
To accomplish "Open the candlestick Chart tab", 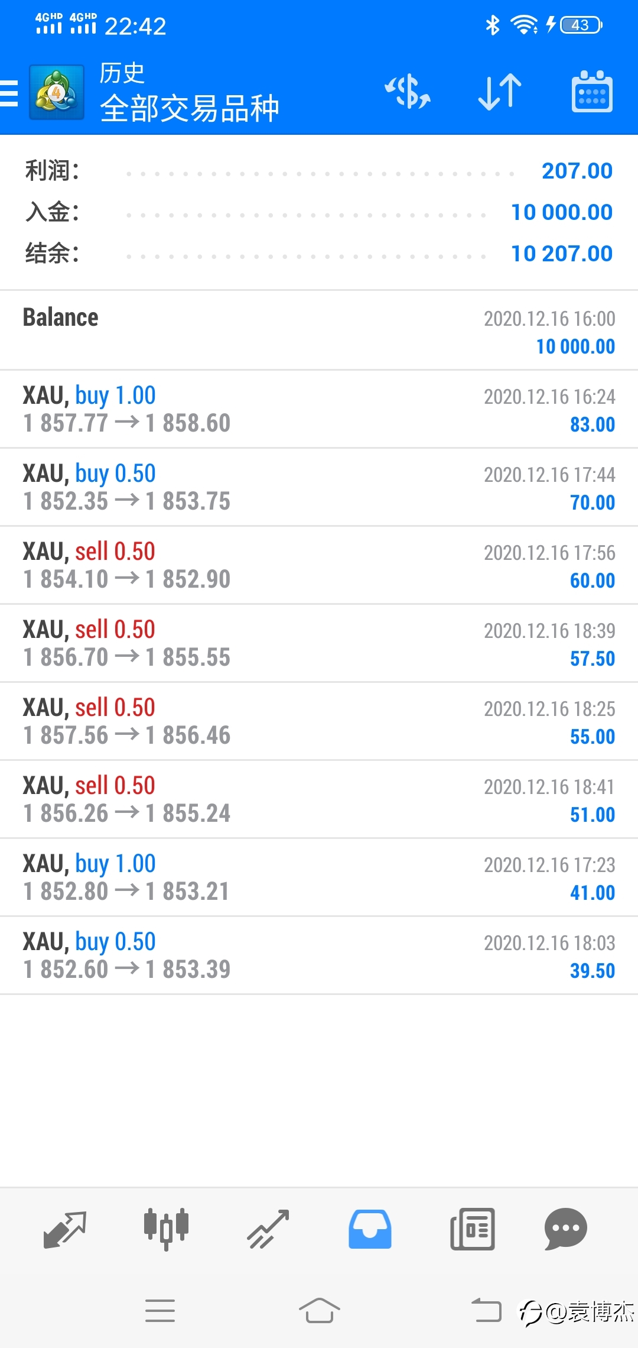I will pos(166,1229).
